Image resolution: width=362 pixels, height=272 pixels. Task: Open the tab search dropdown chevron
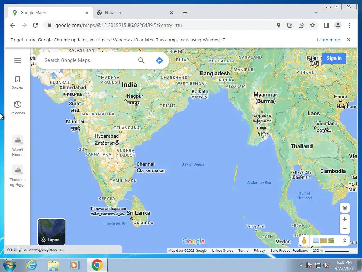[x=316, y=13]
